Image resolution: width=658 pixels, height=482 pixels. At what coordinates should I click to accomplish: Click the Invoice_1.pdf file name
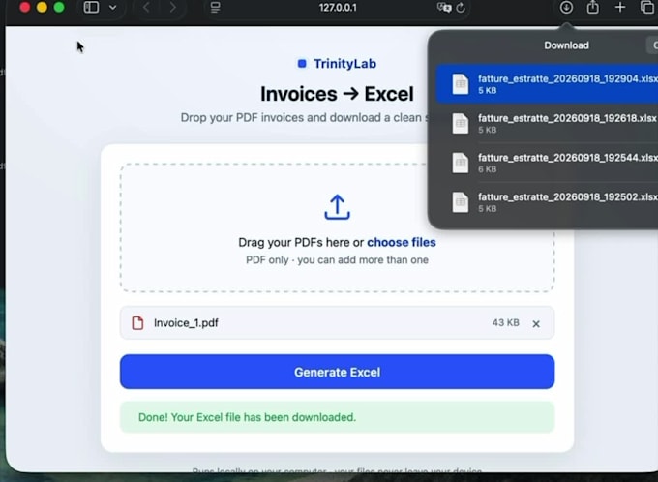point(186,323)
